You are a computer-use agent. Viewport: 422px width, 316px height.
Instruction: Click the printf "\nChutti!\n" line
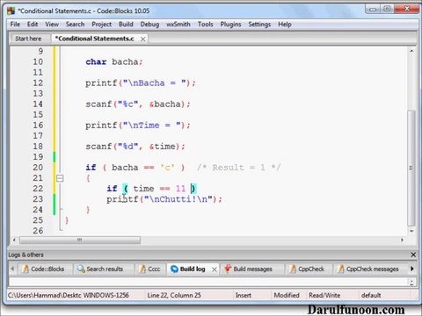(164, 199)
